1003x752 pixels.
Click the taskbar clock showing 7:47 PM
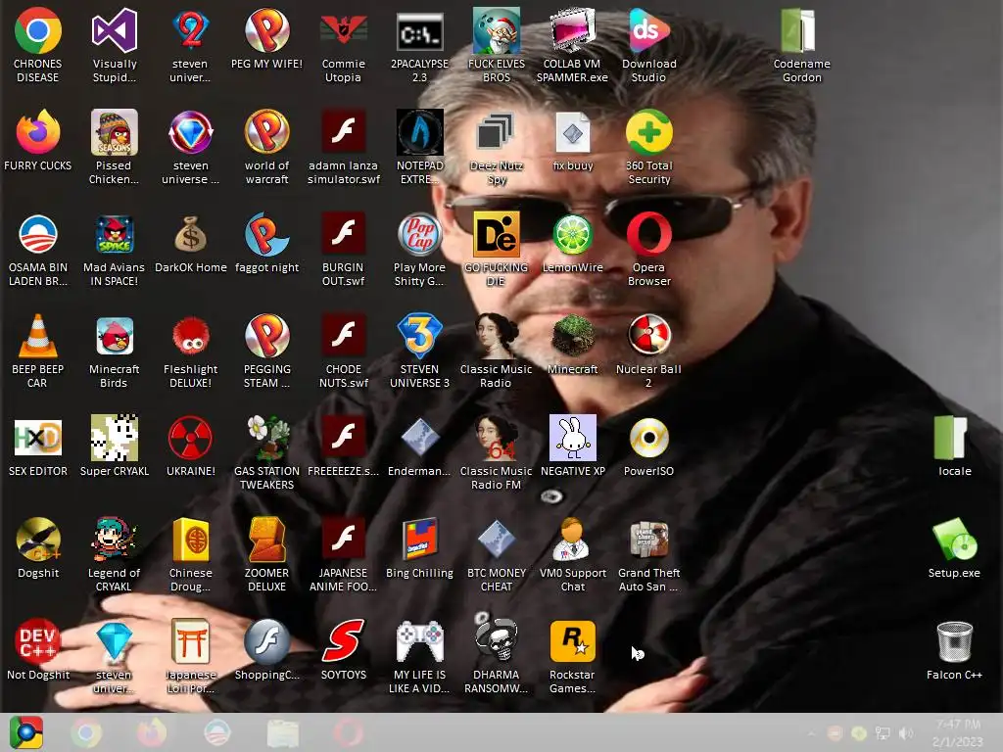click(x=957, y=732)
